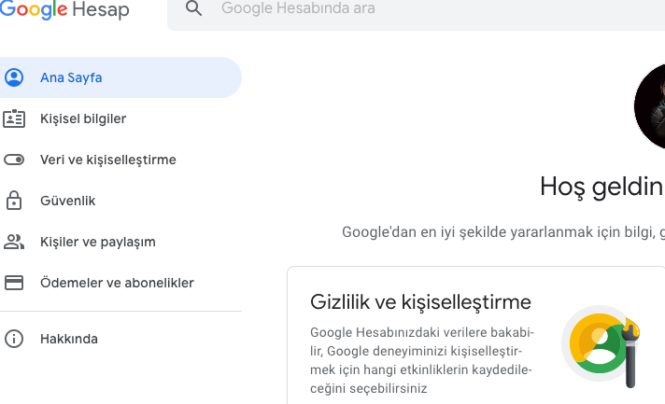Click the Veri ve kişiselleştirme toggle icon
The width and height of the screenshot is (665, 404).
point(14,160)
